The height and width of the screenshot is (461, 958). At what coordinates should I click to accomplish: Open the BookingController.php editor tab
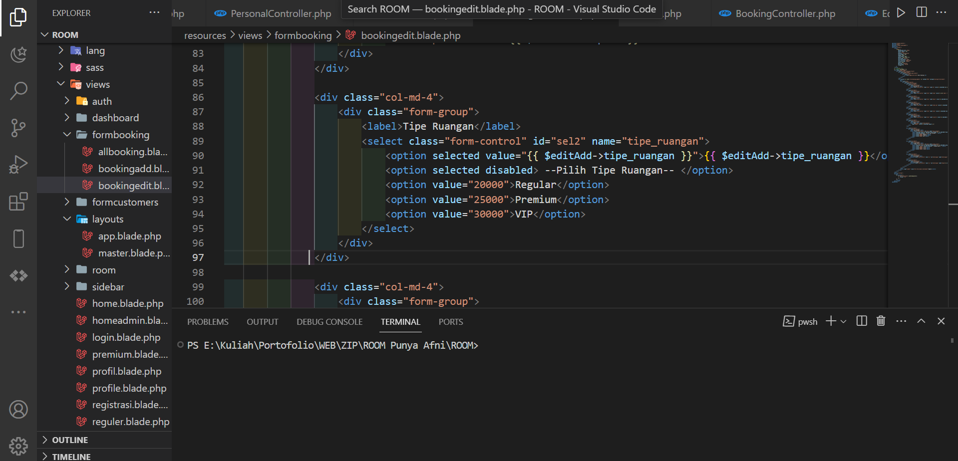pos(785,13)
